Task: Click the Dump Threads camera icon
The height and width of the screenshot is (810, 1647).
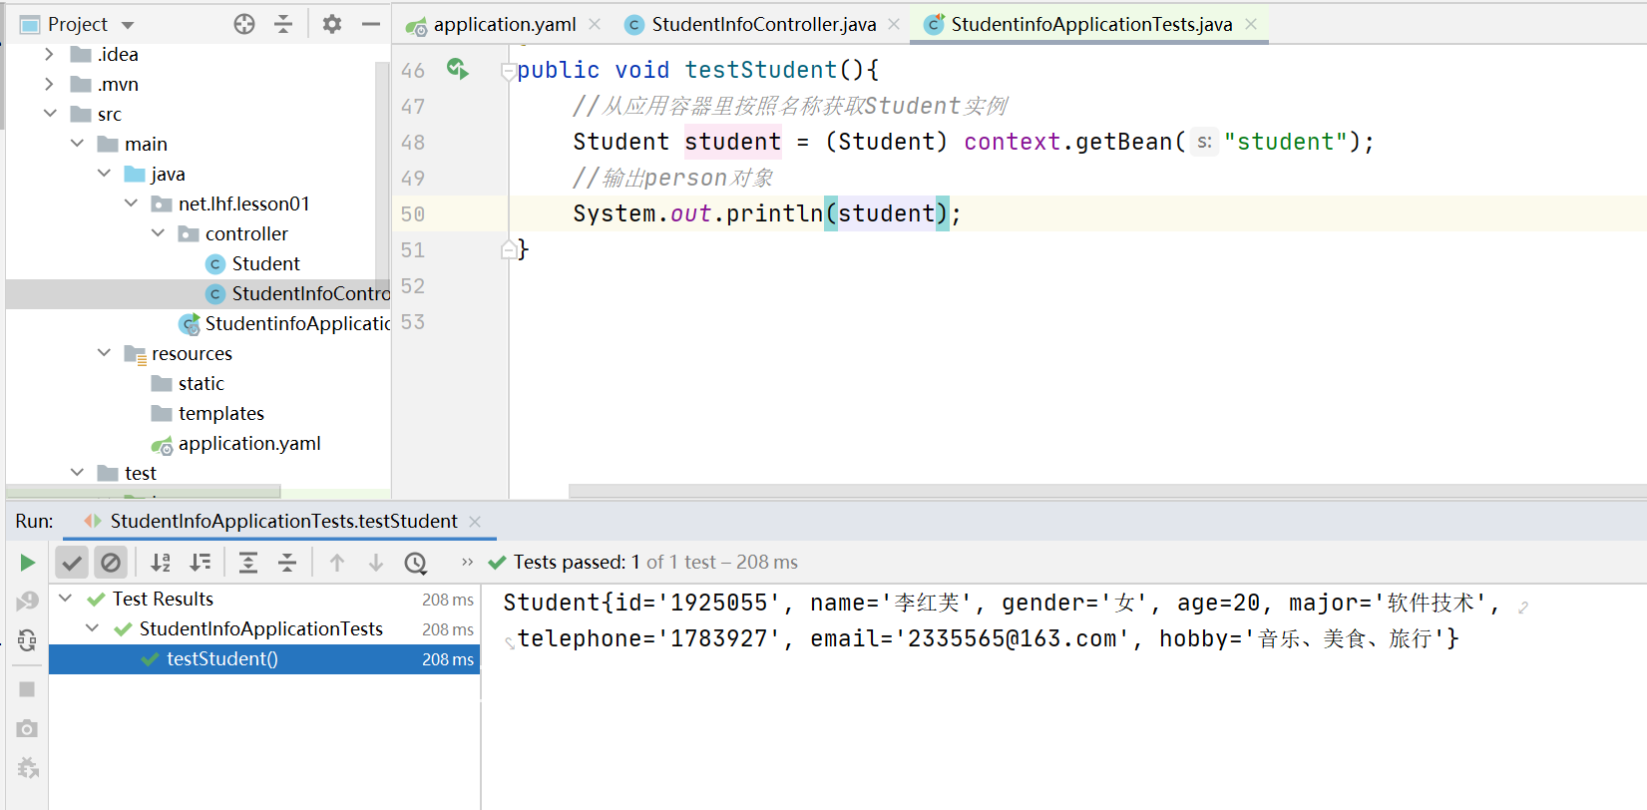Action: click(x=28, y=729)
